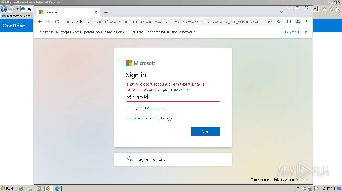Click the OneDrive header in Internet Explorer

point(14,26)
